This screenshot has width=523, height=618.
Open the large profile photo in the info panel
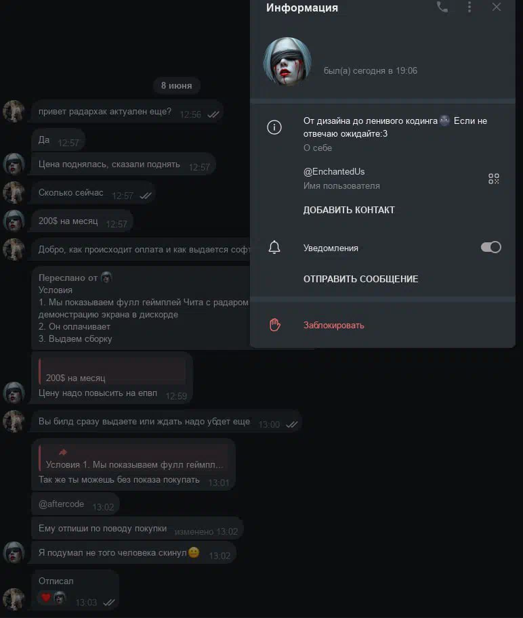click(287, 62)
